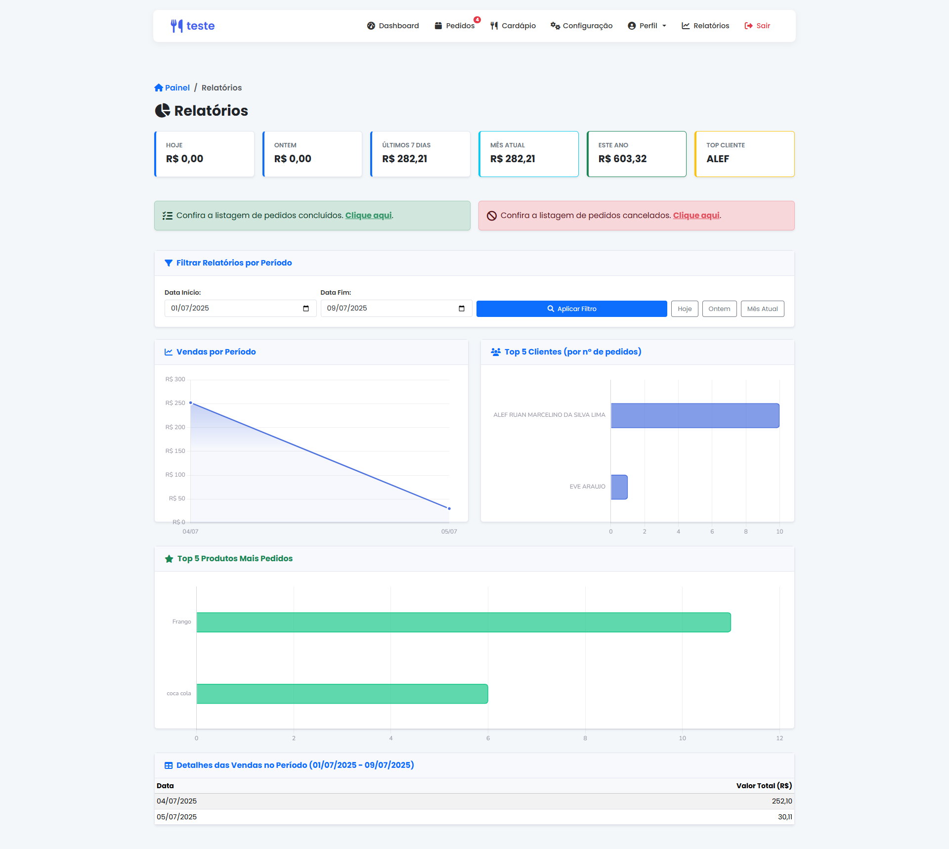
Task: Click the Configuração gears icon
Action: (x=555, y=26)
